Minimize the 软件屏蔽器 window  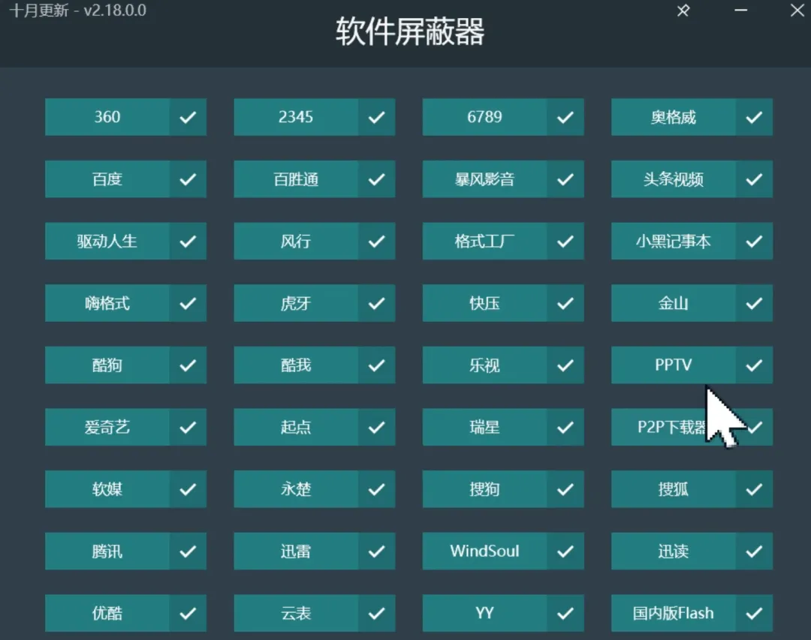point(740,11)
